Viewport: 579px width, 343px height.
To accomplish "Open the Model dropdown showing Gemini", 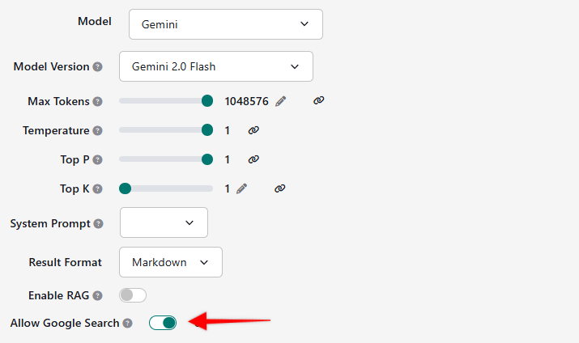I will click(x=225, y=24).
